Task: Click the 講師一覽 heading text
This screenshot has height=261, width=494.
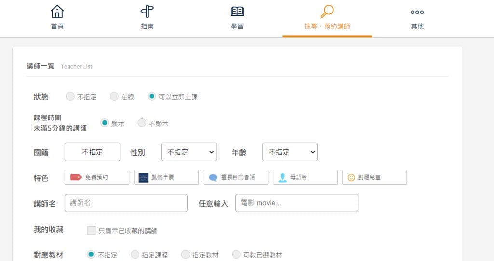Action: point(41,66)
